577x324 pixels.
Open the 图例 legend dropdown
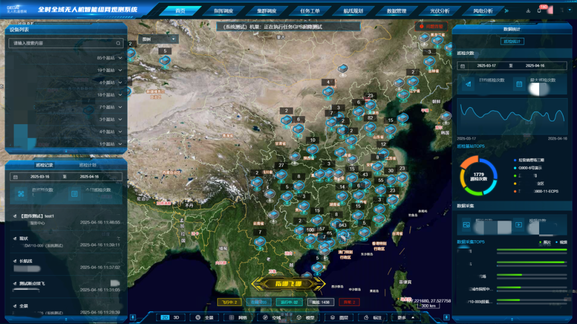[x=158, y=39]
